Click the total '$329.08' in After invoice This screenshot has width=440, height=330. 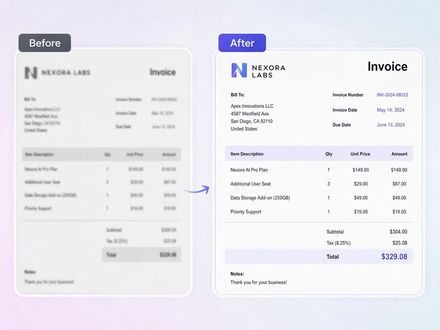pyautogui.click(x=394, y=257)
